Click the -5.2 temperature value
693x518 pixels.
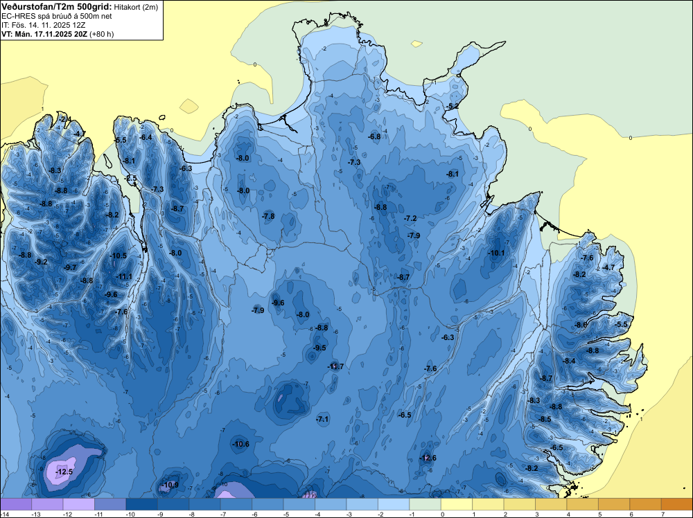(453, 107)
